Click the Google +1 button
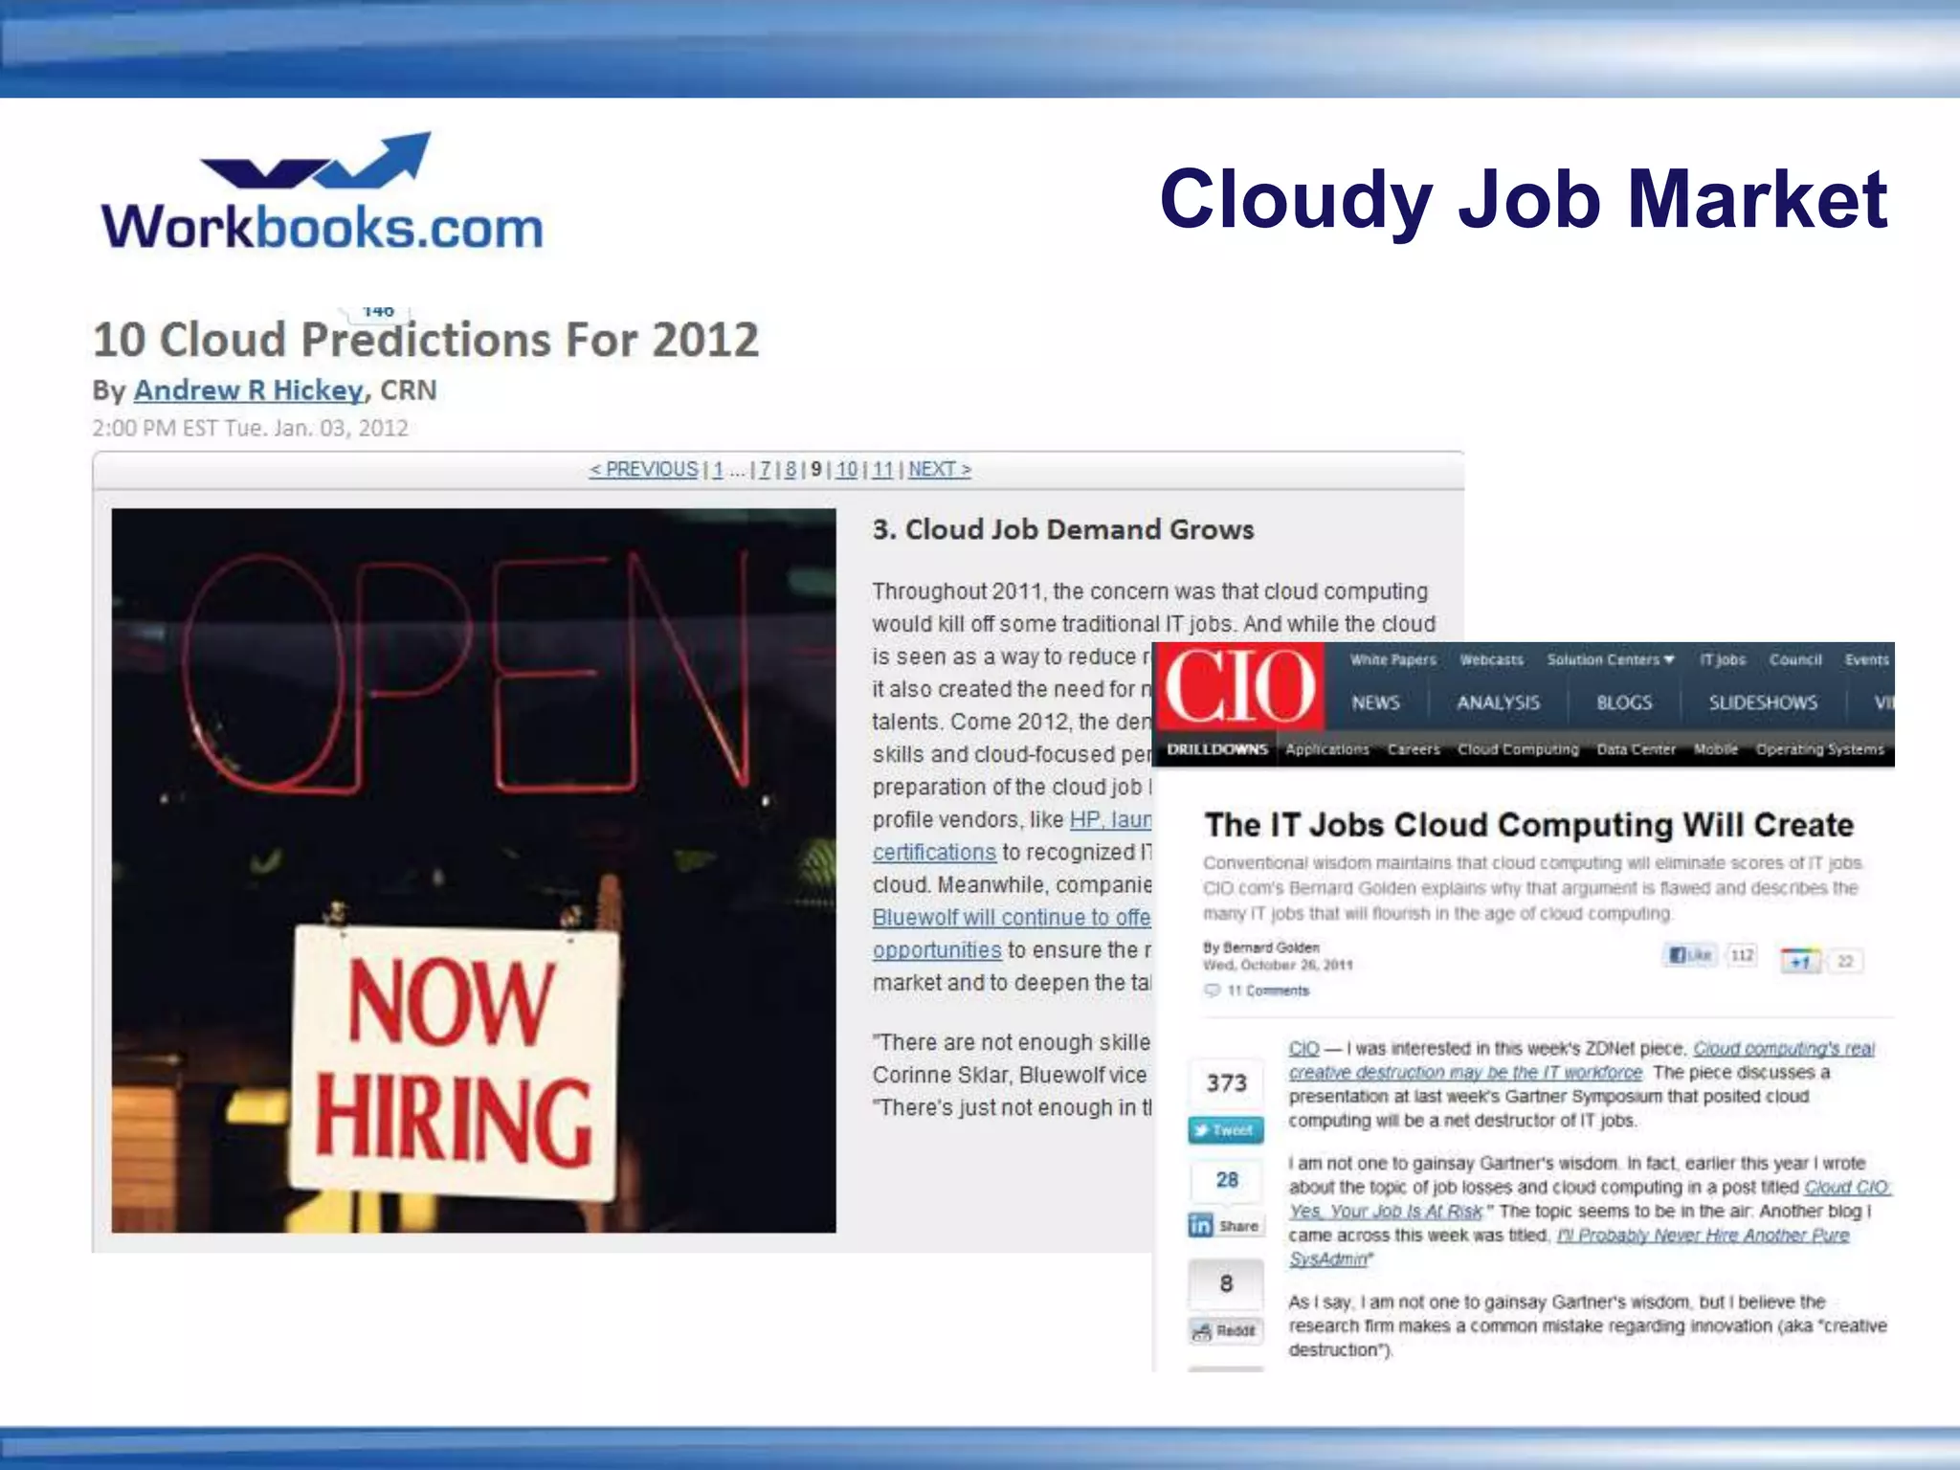 click(x=1801, y=961)
